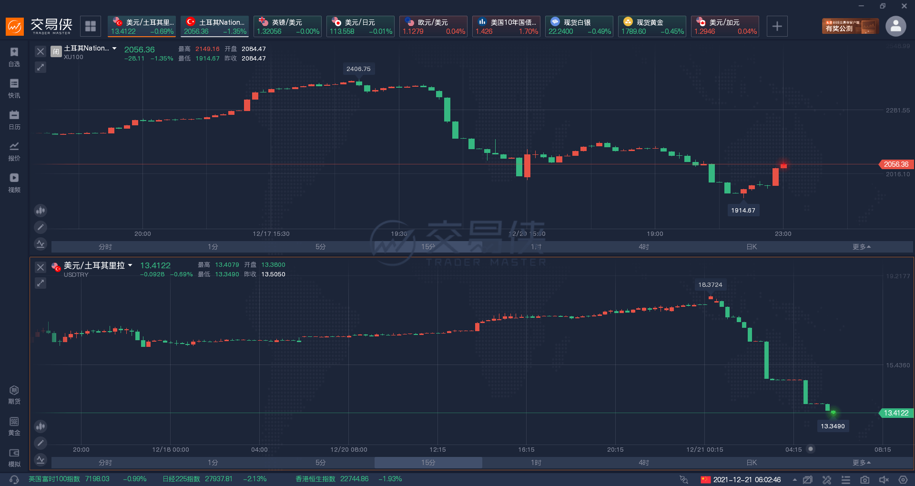
Task: Click the 交易侠 Trader Master logo
Action: pos(39,26)
